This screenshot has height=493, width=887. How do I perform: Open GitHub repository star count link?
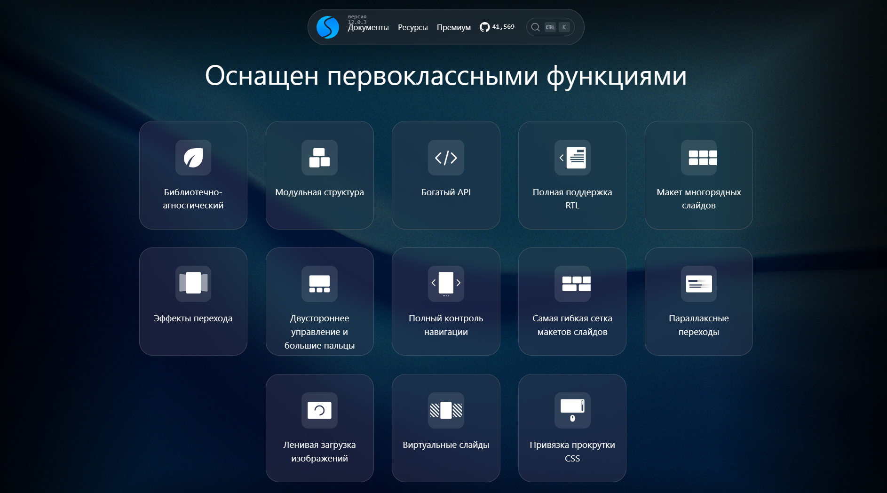pyautogui.click(x=497, y=27)
